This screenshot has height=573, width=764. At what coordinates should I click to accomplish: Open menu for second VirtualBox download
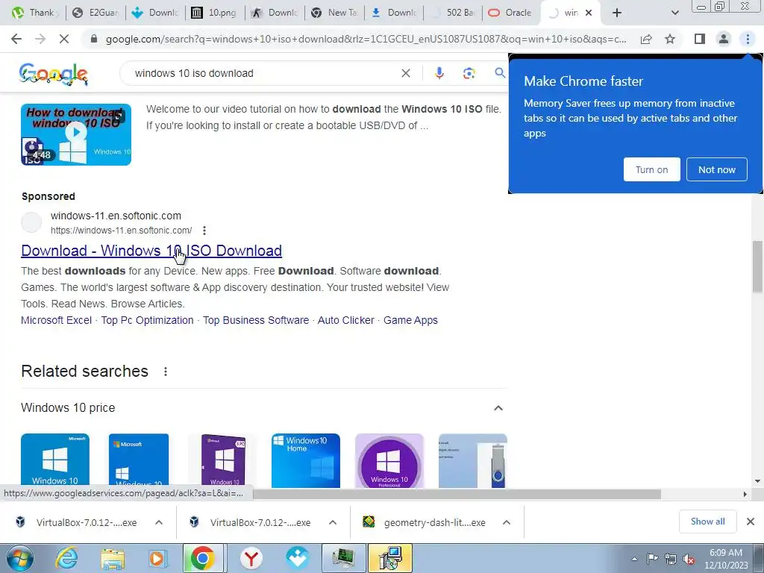[333, 522]
